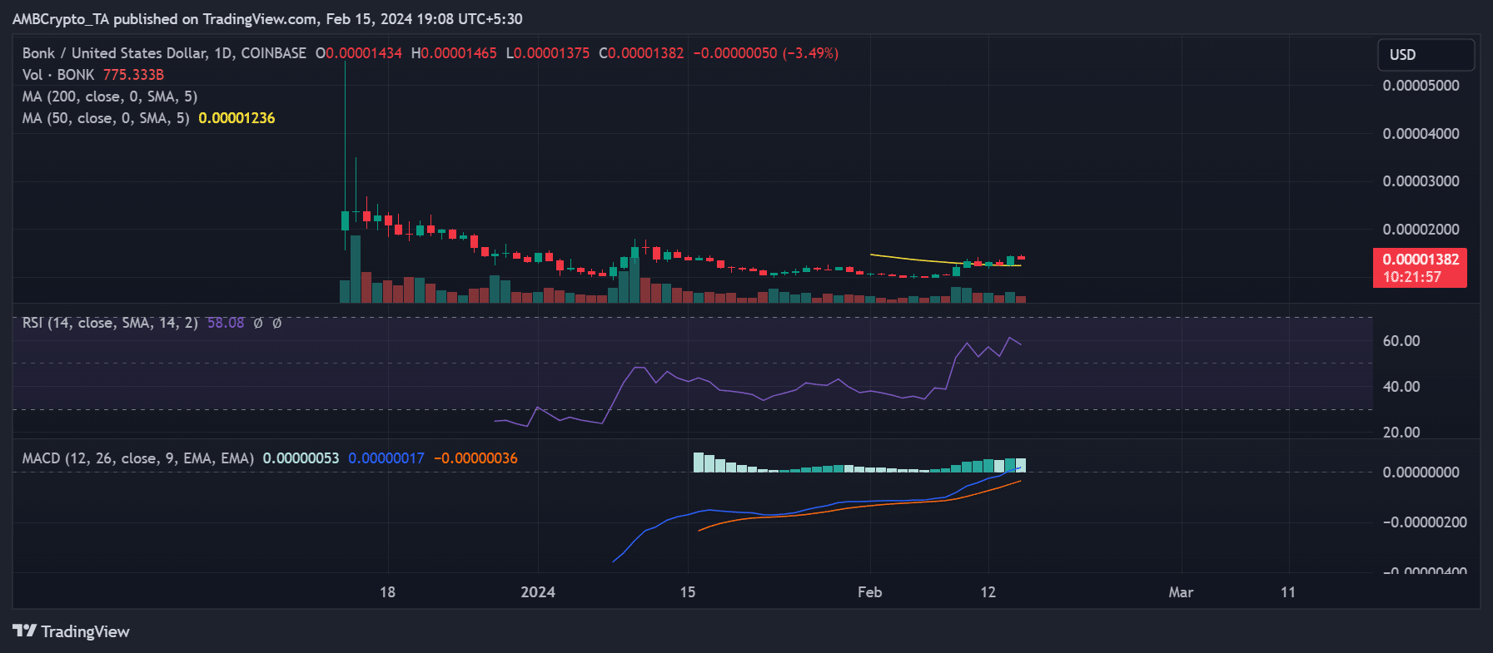The height and width of the screenshot is (653, 1493).
Task: Click the 11 date label on time axis
Action: 1288,592
